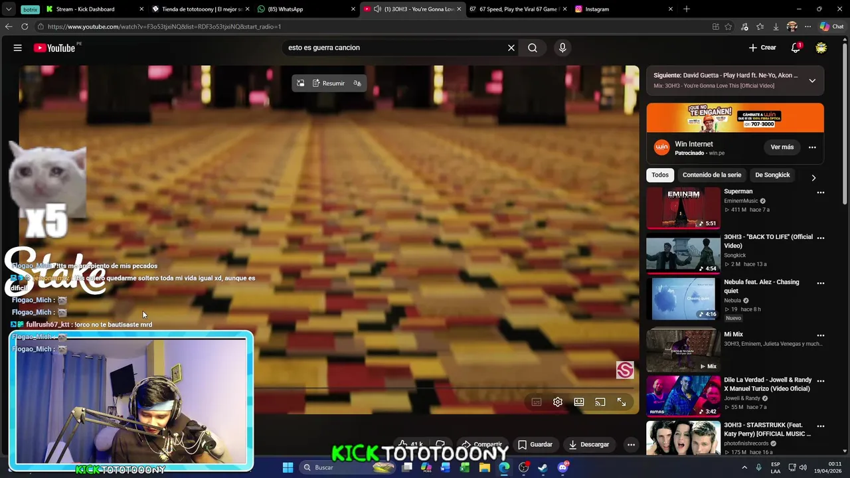Run the search with the magnifier button

pos(533,48)
